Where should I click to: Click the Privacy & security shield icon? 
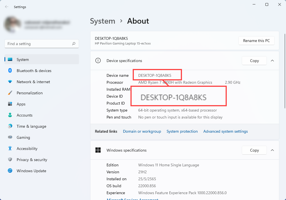(x=10, y=159)
